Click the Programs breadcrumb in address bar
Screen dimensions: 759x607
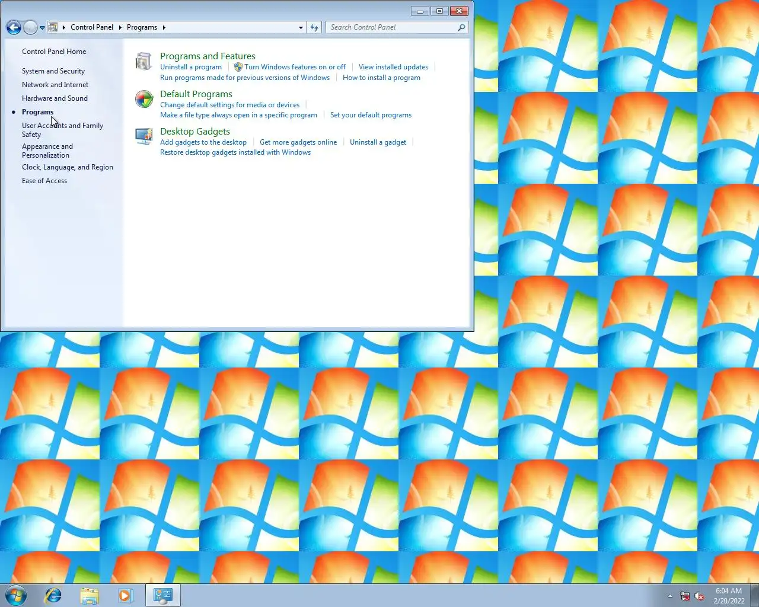pos(142,27)
